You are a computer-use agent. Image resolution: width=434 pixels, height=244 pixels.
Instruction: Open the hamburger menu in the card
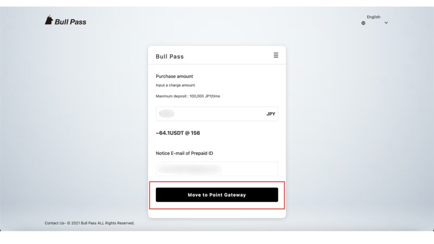point(276,55)
